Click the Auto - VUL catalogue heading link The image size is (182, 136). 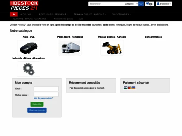click(29, 37)
